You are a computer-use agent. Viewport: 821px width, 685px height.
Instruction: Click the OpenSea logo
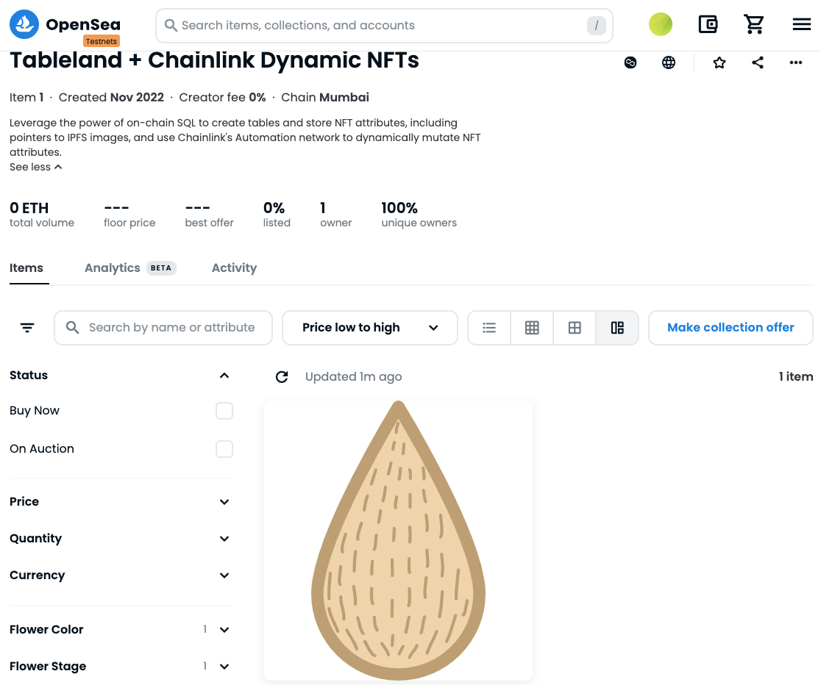65,26
